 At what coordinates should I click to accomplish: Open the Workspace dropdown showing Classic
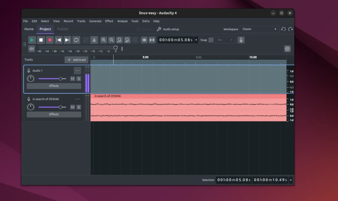(x=259, y=29)
